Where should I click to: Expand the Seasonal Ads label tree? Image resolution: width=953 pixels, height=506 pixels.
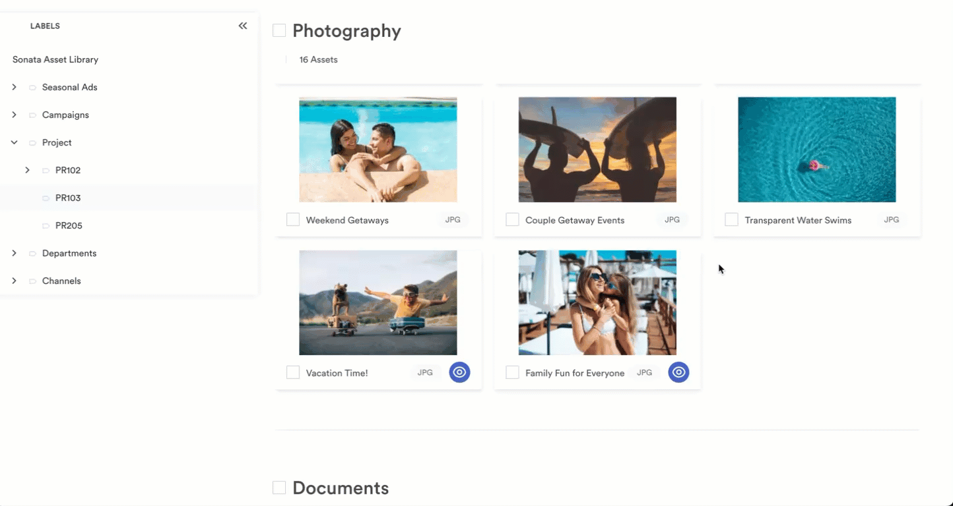point(14,87)
